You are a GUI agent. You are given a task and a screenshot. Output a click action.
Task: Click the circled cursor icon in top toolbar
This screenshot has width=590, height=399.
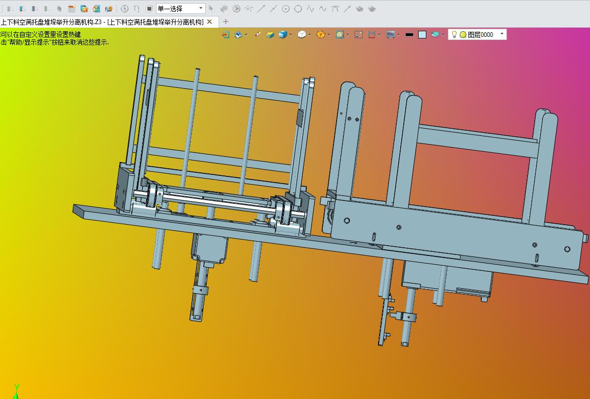[125, 8]
